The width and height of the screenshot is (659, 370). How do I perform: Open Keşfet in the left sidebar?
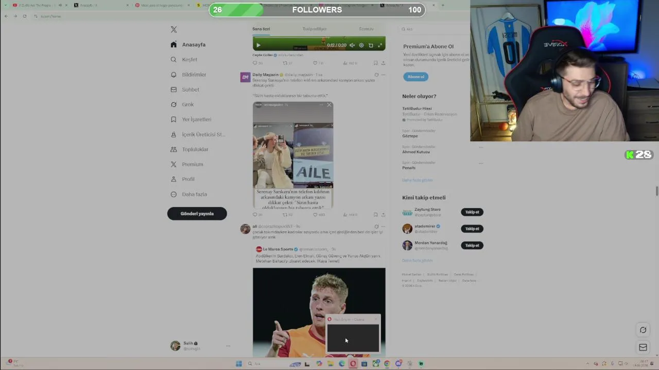click(184, 60)
